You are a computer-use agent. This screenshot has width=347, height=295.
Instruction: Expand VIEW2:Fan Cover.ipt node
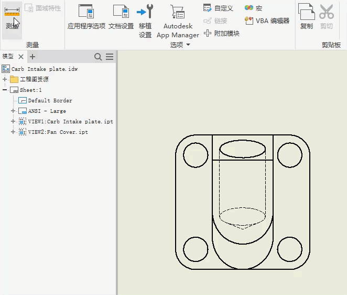click(x=13, y=132)
